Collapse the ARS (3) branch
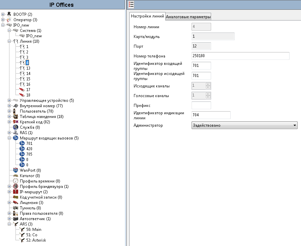301x246 pixels. pyautogui.click(x=9, y=224)
